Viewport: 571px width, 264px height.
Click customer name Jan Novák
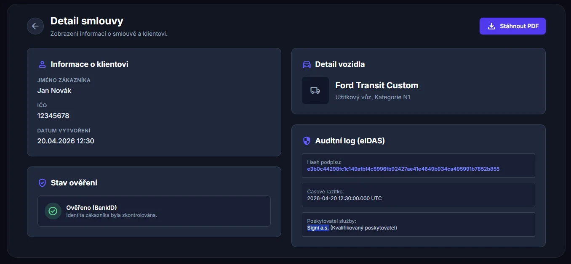54,90
